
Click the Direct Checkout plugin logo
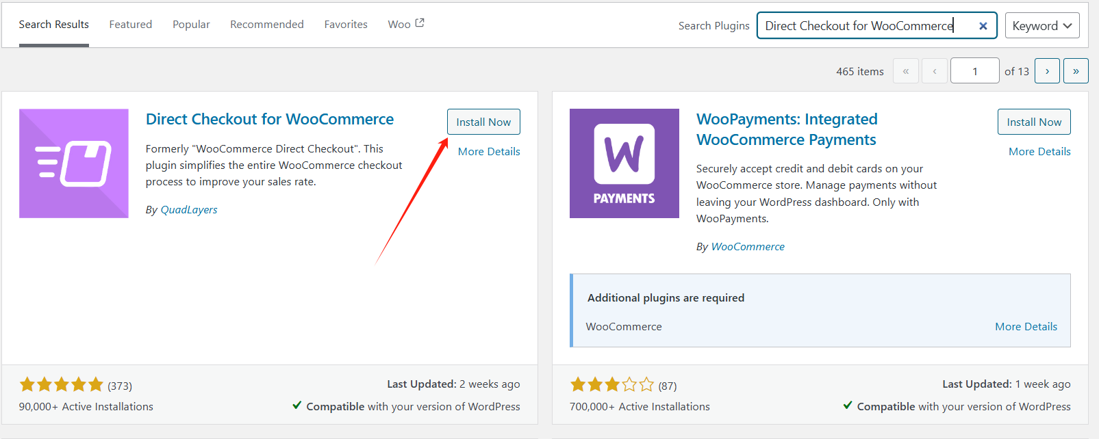tap(73, 163)
